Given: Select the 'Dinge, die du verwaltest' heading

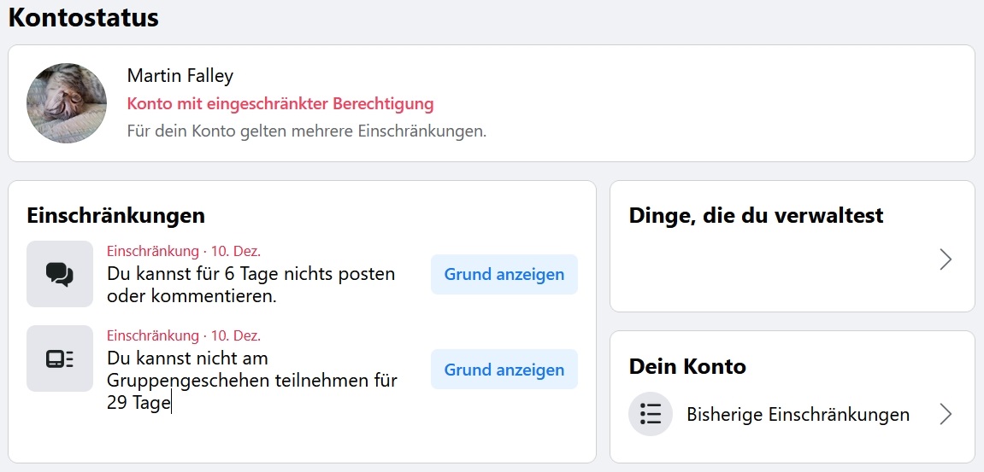Looking at the screenshot, I should coord(756,215).
